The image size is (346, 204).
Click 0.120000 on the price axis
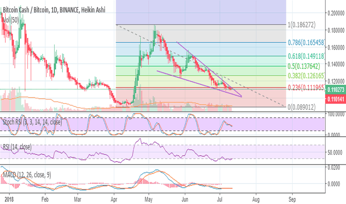tap(336, 81)
